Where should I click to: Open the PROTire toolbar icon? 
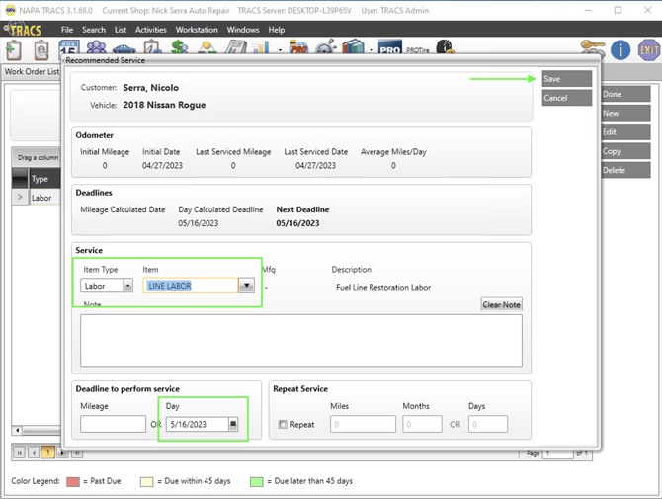417,49
